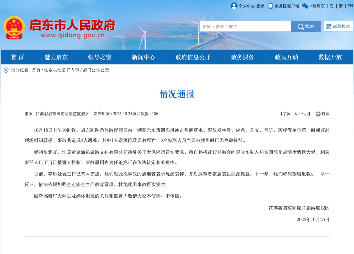The image size is (354, 254).
Task: Open 国务院客户端 link
Action: tap(287, 6)
